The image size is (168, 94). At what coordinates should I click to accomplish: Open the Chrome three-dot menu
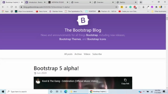[x=165, y=7]
